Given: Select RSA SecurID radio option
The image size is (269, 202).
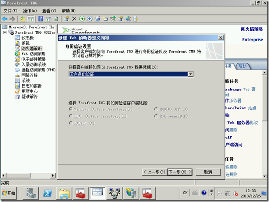Looking at the screenshot, I should (x=156, y=116).
